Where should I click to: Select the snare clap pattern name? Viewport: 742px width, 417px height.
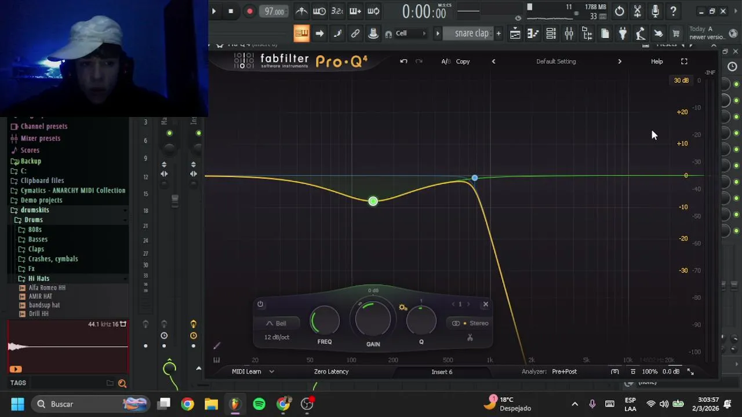[472, 34]
